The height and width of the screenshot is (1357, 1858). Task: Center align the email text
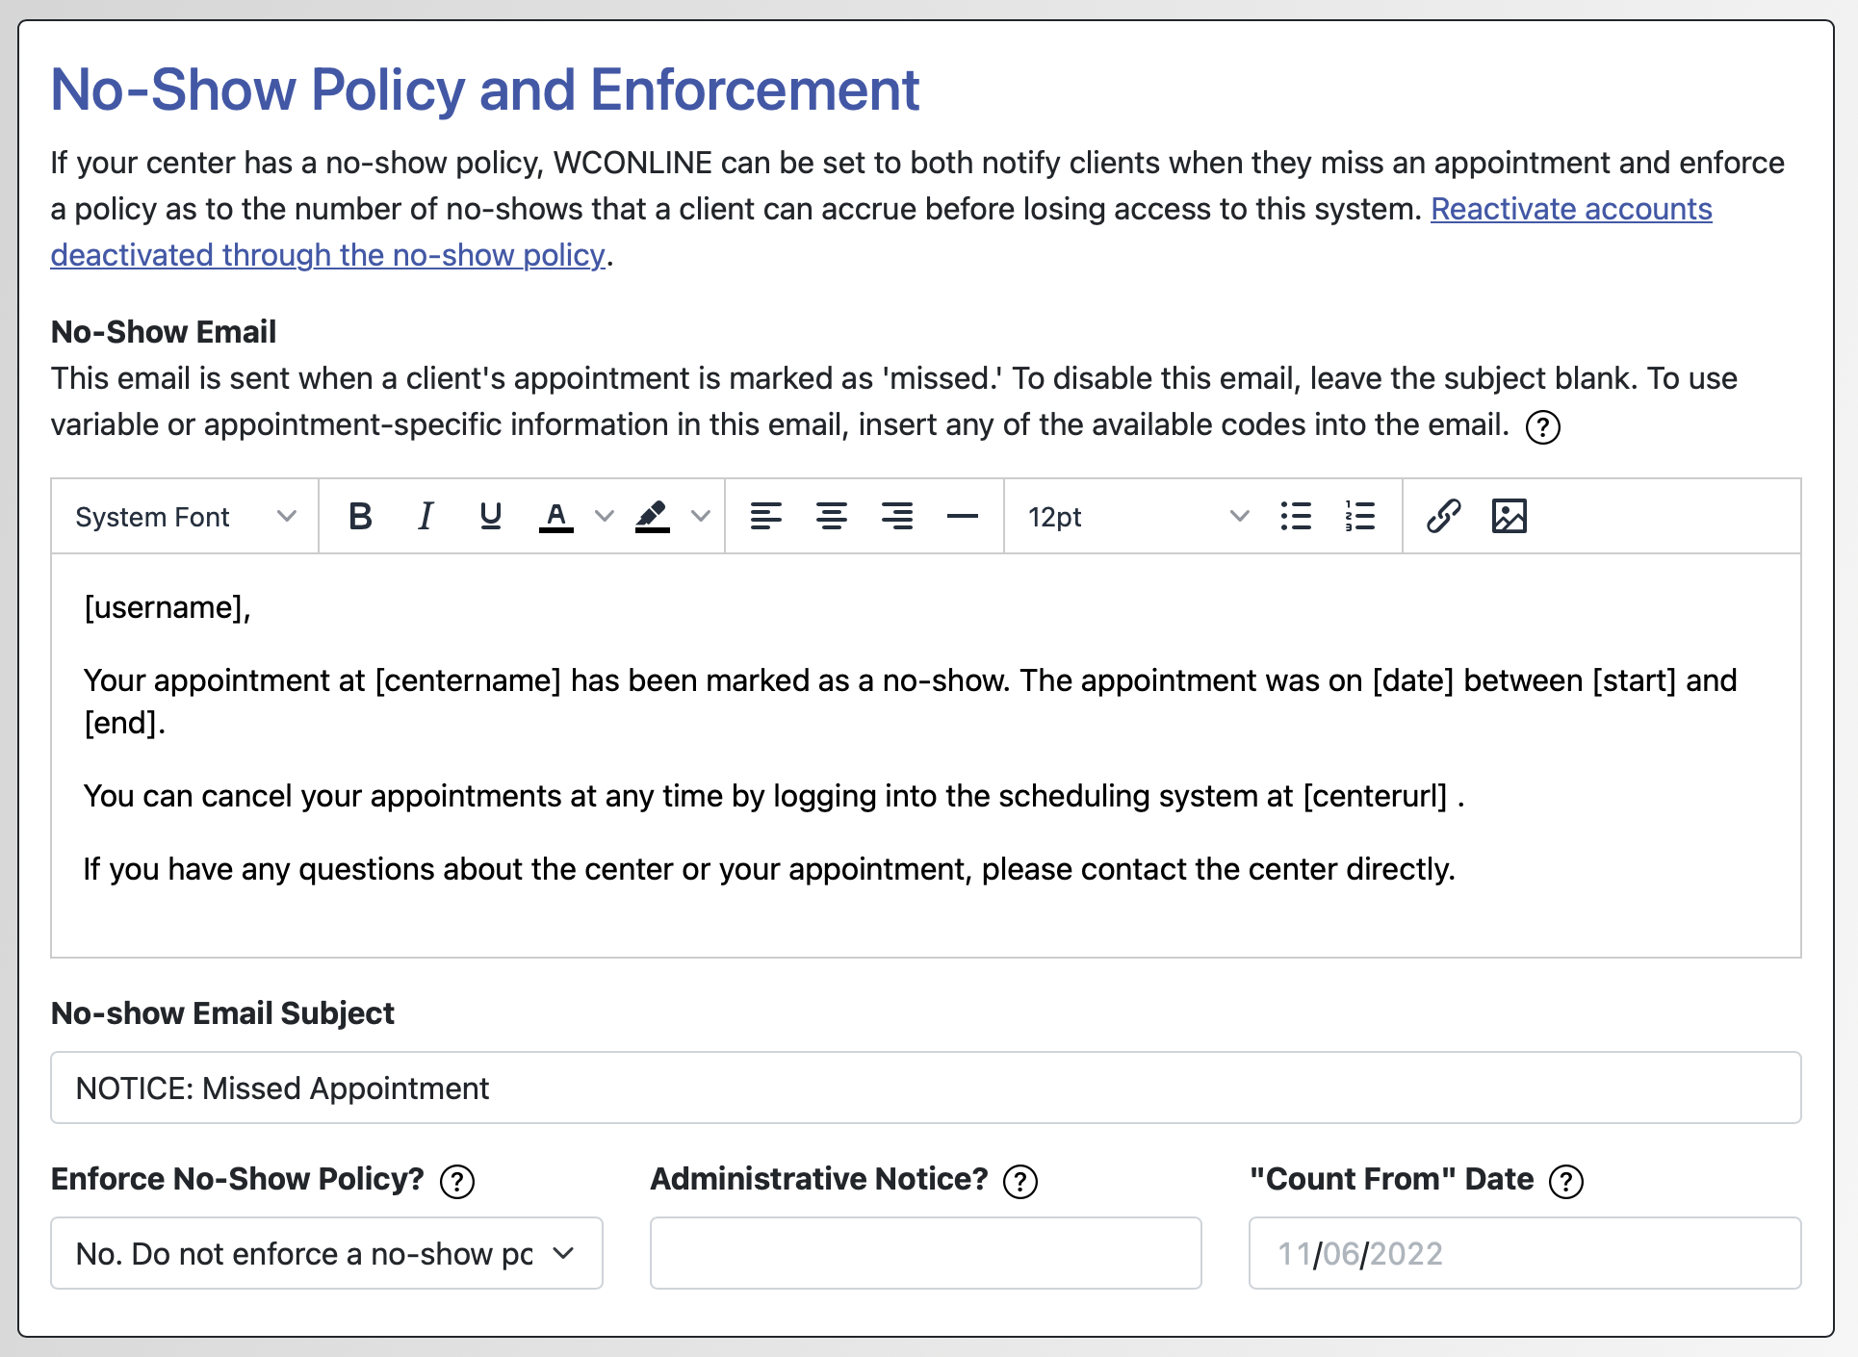tap(831, 517)
